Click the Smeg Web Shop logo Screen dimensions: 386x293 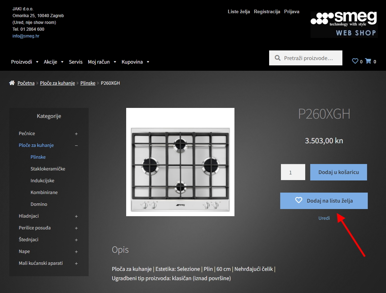344,24
